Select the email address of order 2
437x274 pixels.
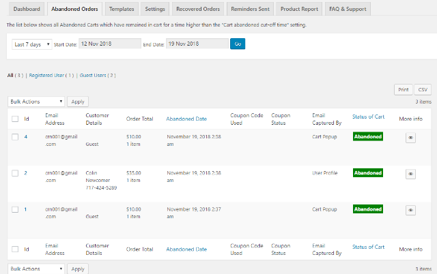coord(61,177)
